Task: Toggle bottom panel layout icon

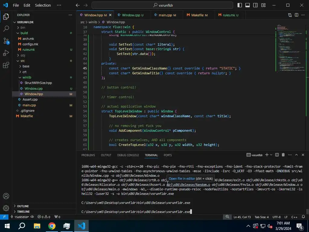Action: tap(247, 5)
